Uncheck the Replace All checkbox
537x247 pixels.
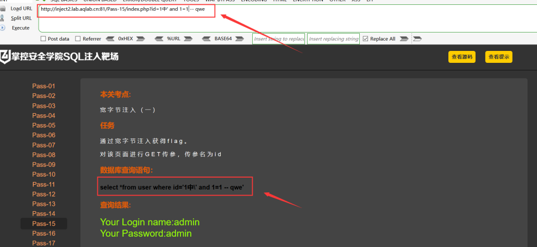[x=365, y=39]
